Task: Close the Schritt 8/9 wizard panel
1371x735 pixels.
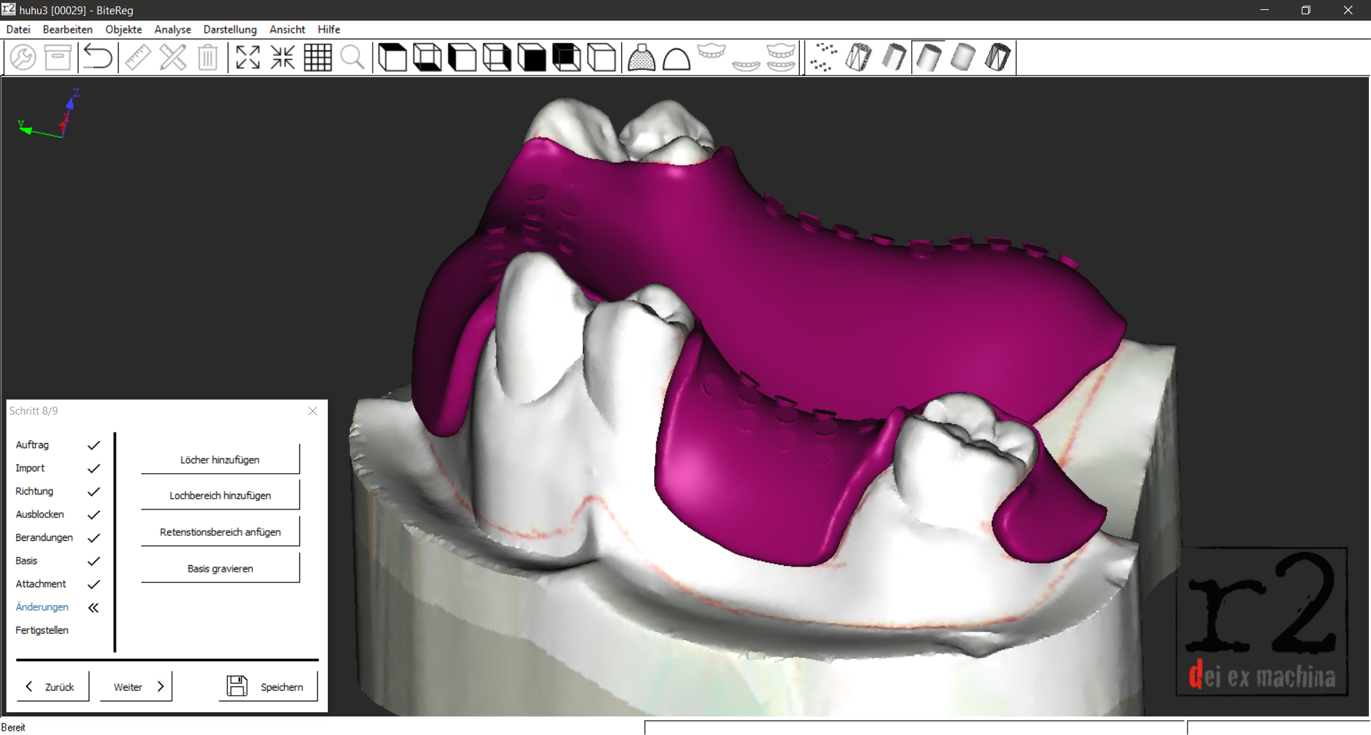Action: (313, 411)
